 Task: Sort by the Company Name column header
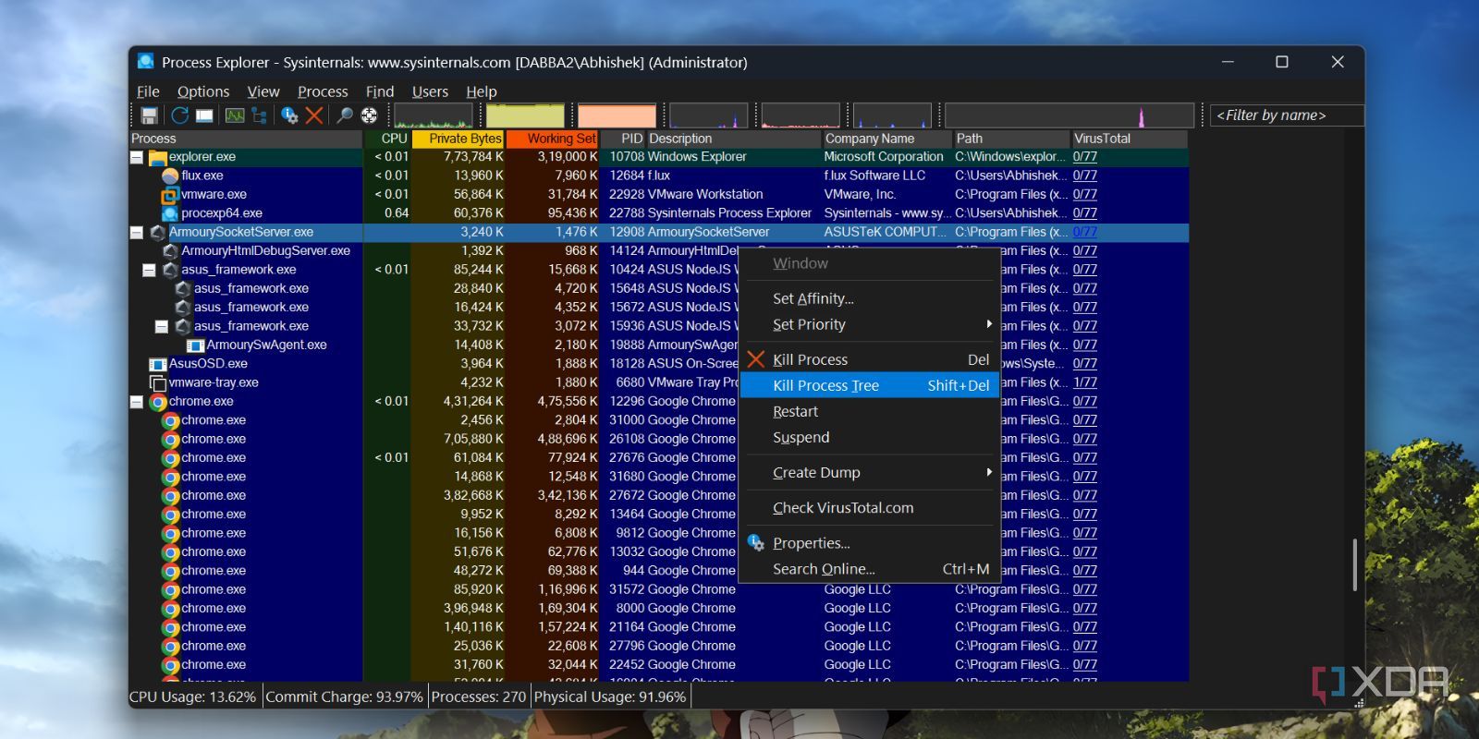coord(886,139)
